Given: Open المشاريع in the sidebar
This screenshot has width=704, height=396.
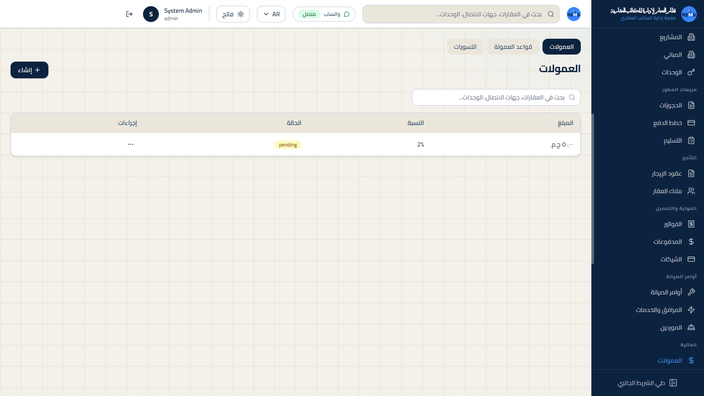Looking at the screenshot, I should 648,37.
